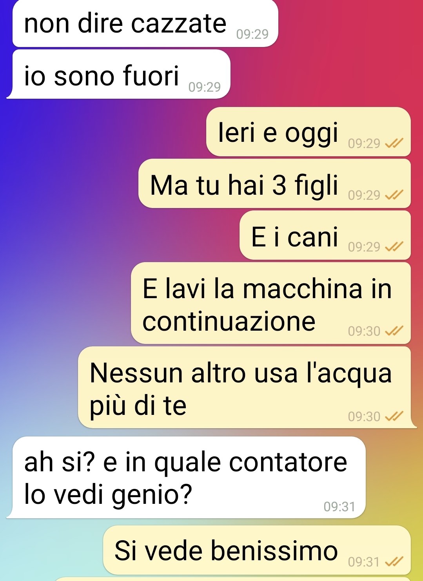The image size is (423, 581).
Task: Tap the 'Ieri e oggi' sent message
Action: [308, 132]
